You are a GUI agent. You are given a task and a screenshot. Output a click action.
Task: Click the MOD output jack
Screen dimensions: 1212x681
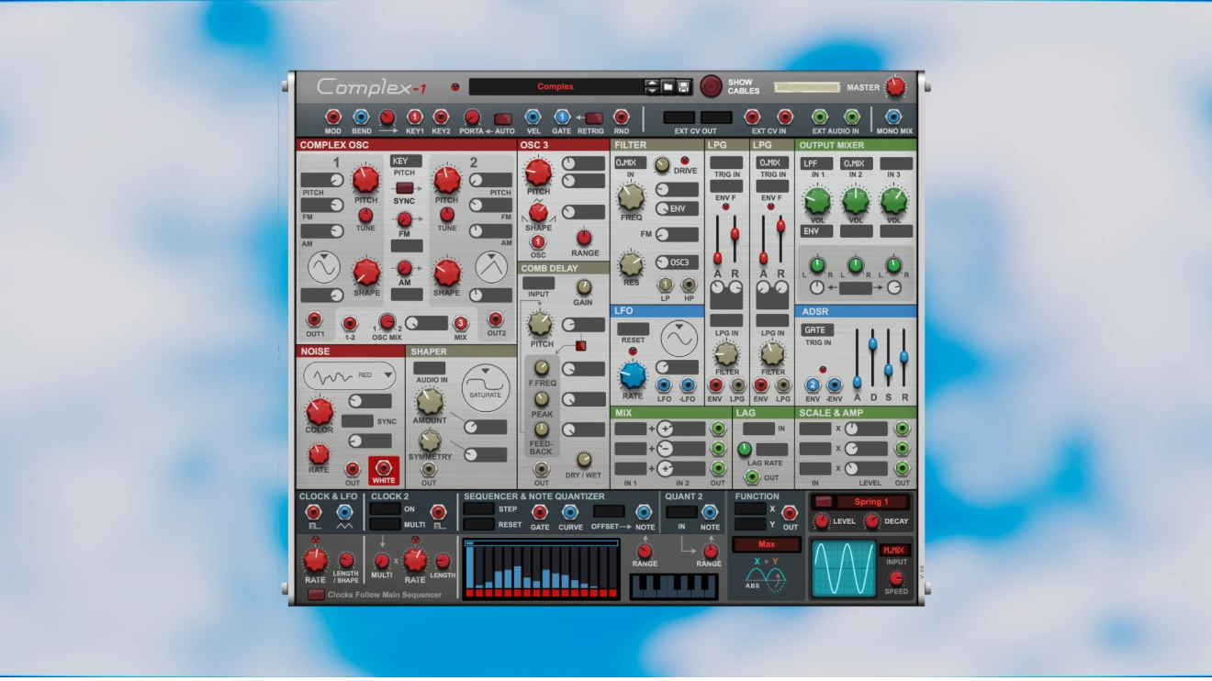pos(333,117)
